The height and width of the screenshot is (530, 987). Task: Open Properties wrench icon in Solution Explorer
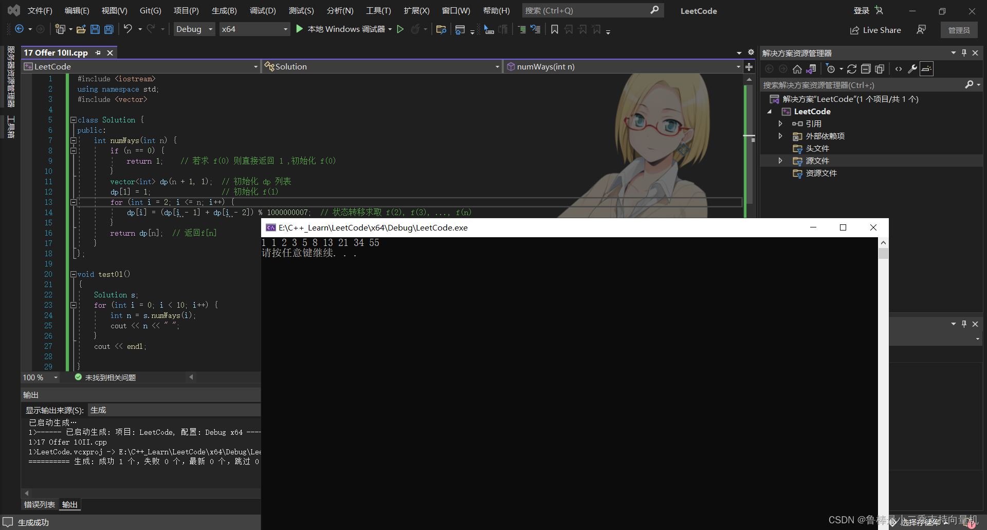click(912, 69)
